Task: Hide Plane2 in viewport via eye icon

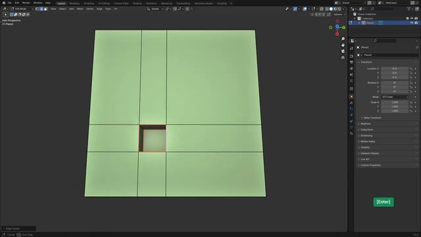Action: [412, 23]
